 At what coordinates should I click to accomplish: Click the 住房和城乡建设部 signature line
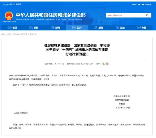pyautogui.click(x=121, y=96)
